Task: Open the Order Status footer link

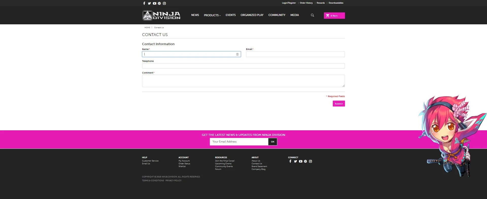Action: coord(184,164)
